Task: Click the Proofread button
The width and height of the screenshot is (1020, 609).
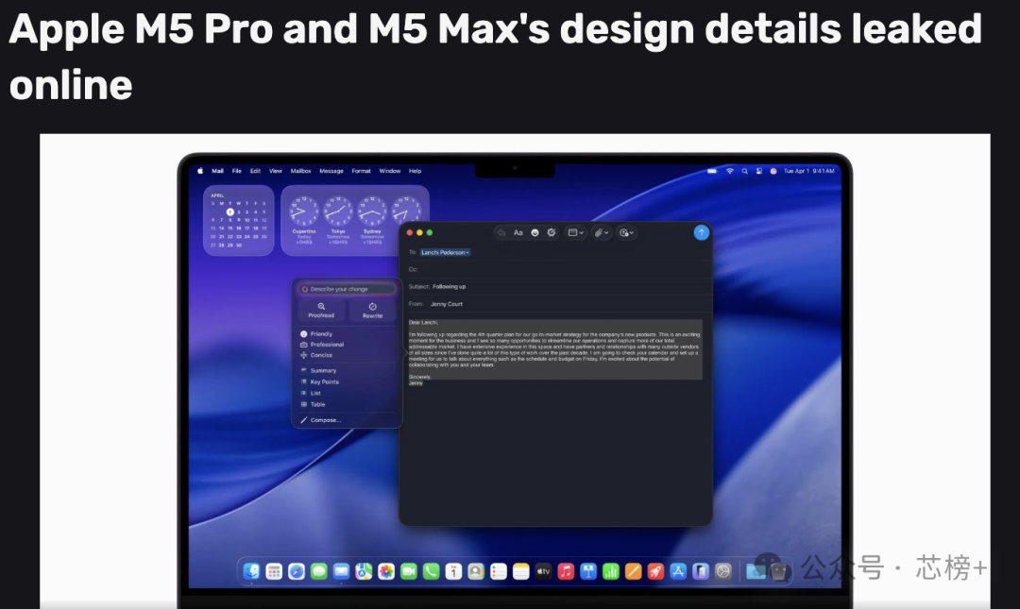Action: [322, 310]
